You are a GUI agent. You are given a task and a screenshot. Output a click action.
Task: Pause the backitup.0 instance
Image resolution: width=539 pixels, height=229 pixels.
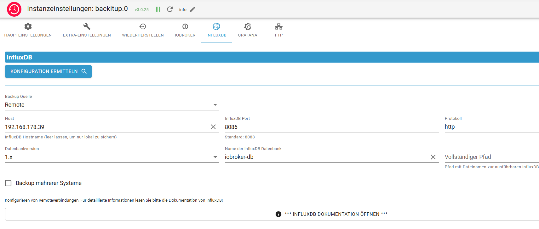158,9
